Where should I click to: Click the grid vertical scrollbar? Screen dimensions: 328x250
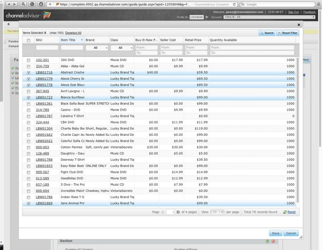[298, 131]
